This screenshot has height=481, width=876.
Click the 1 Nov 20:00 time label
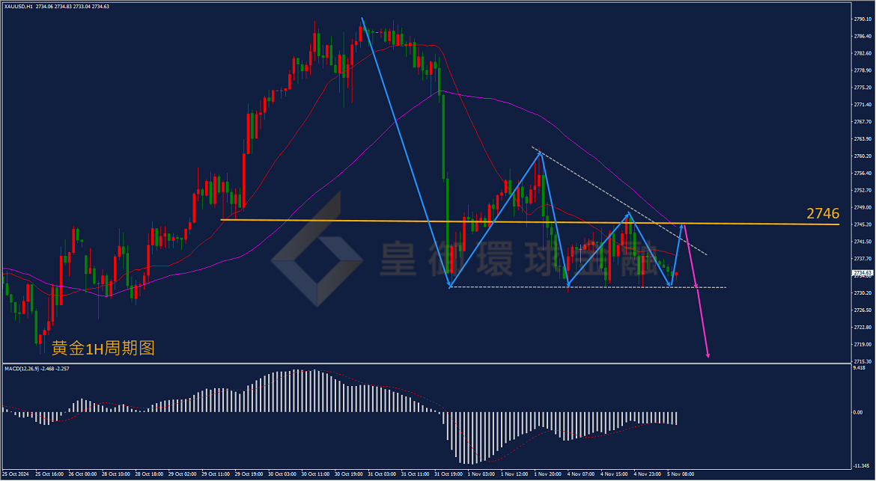point(547,474)
